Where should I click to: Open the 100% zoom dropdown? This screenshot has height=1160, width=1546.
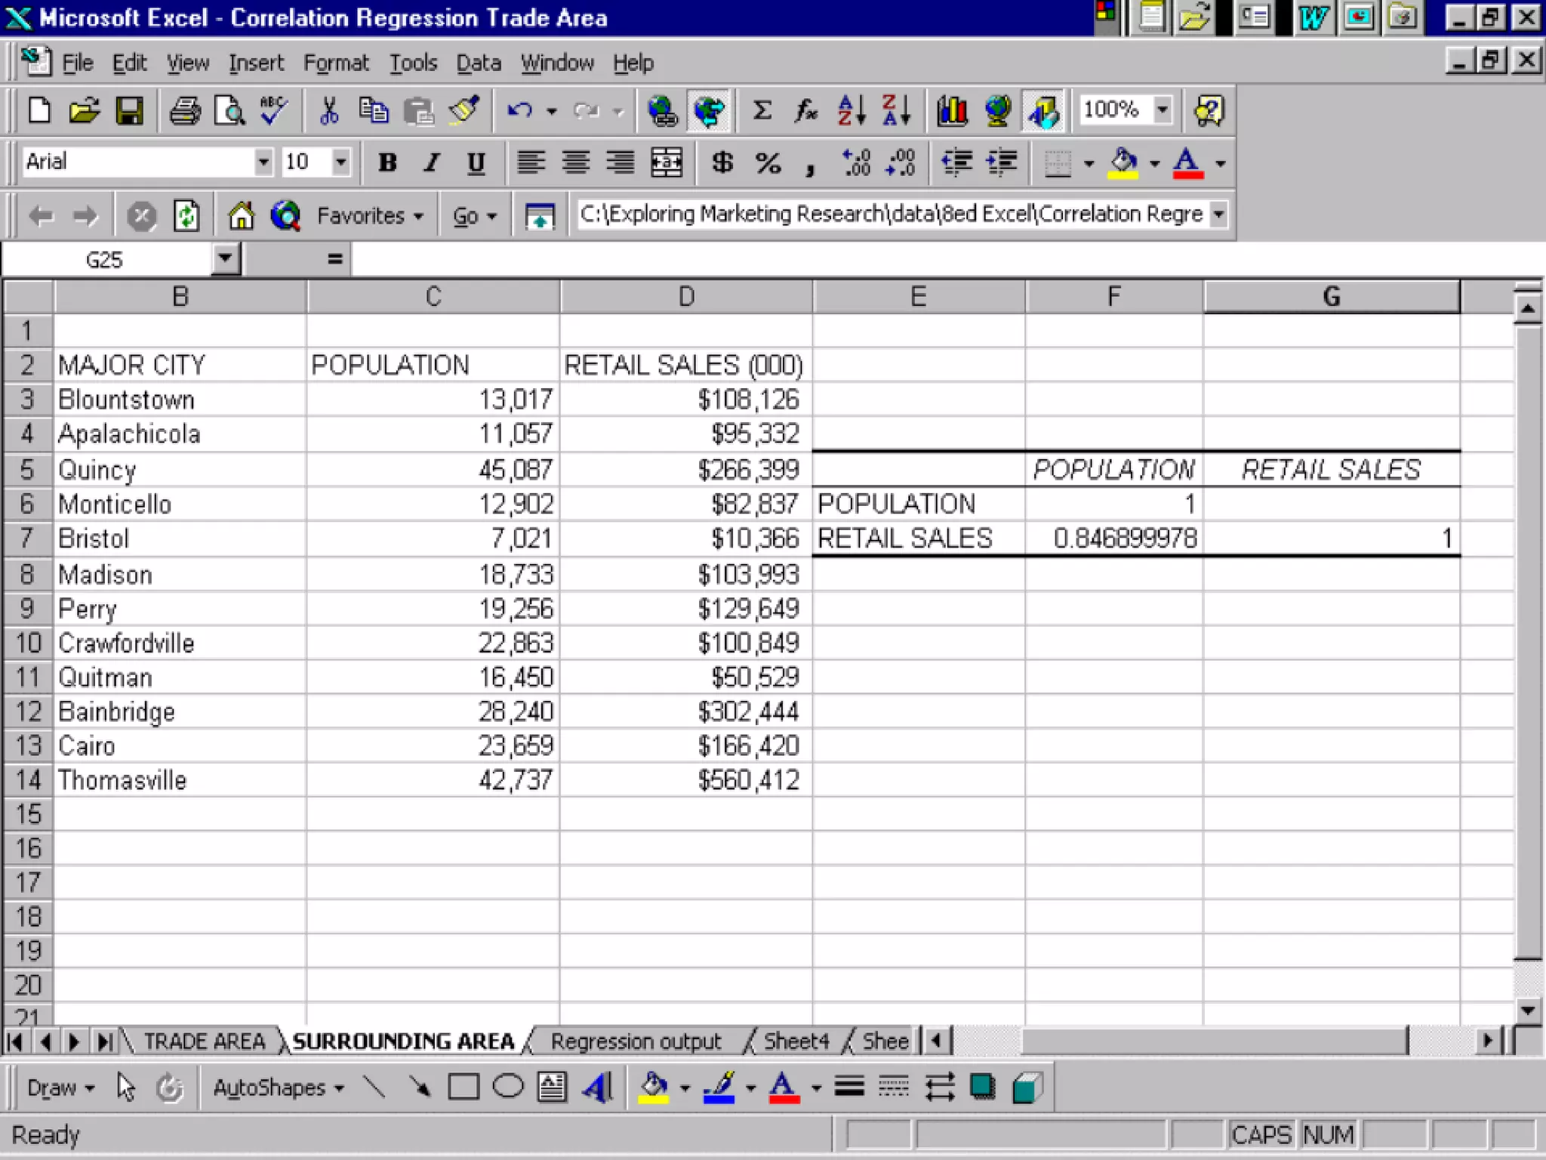[x=1163, y=110]
